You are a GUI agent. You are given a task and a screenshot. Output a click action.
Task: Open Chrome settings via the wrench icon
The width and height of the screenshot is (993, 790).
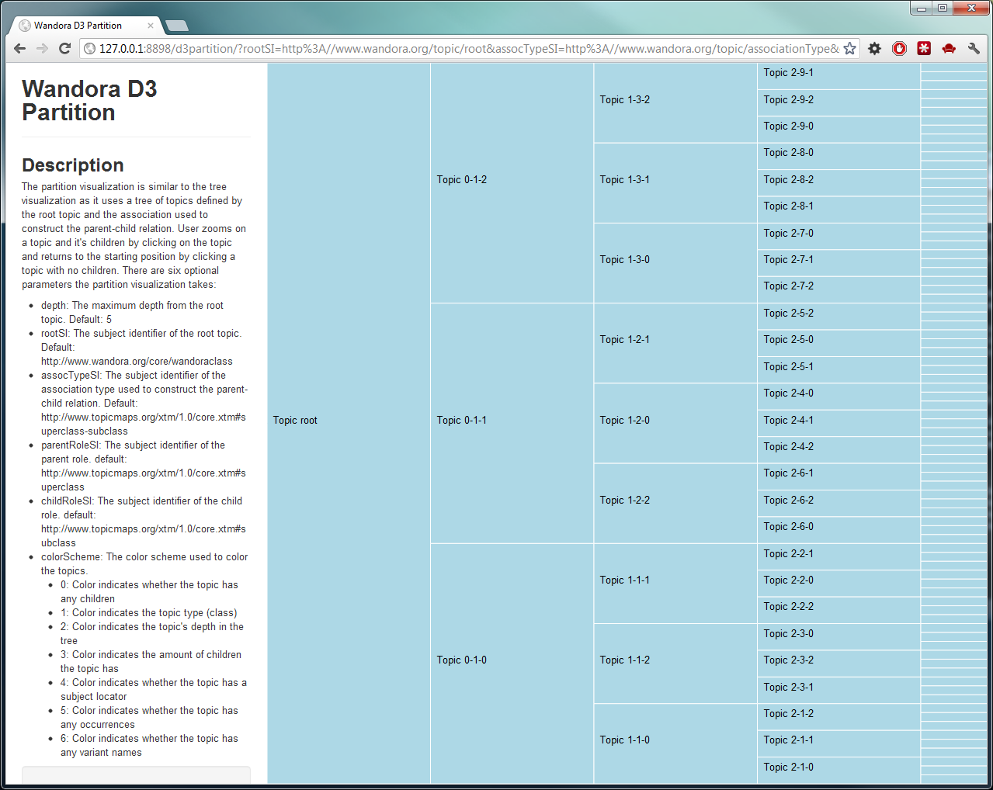974,48
